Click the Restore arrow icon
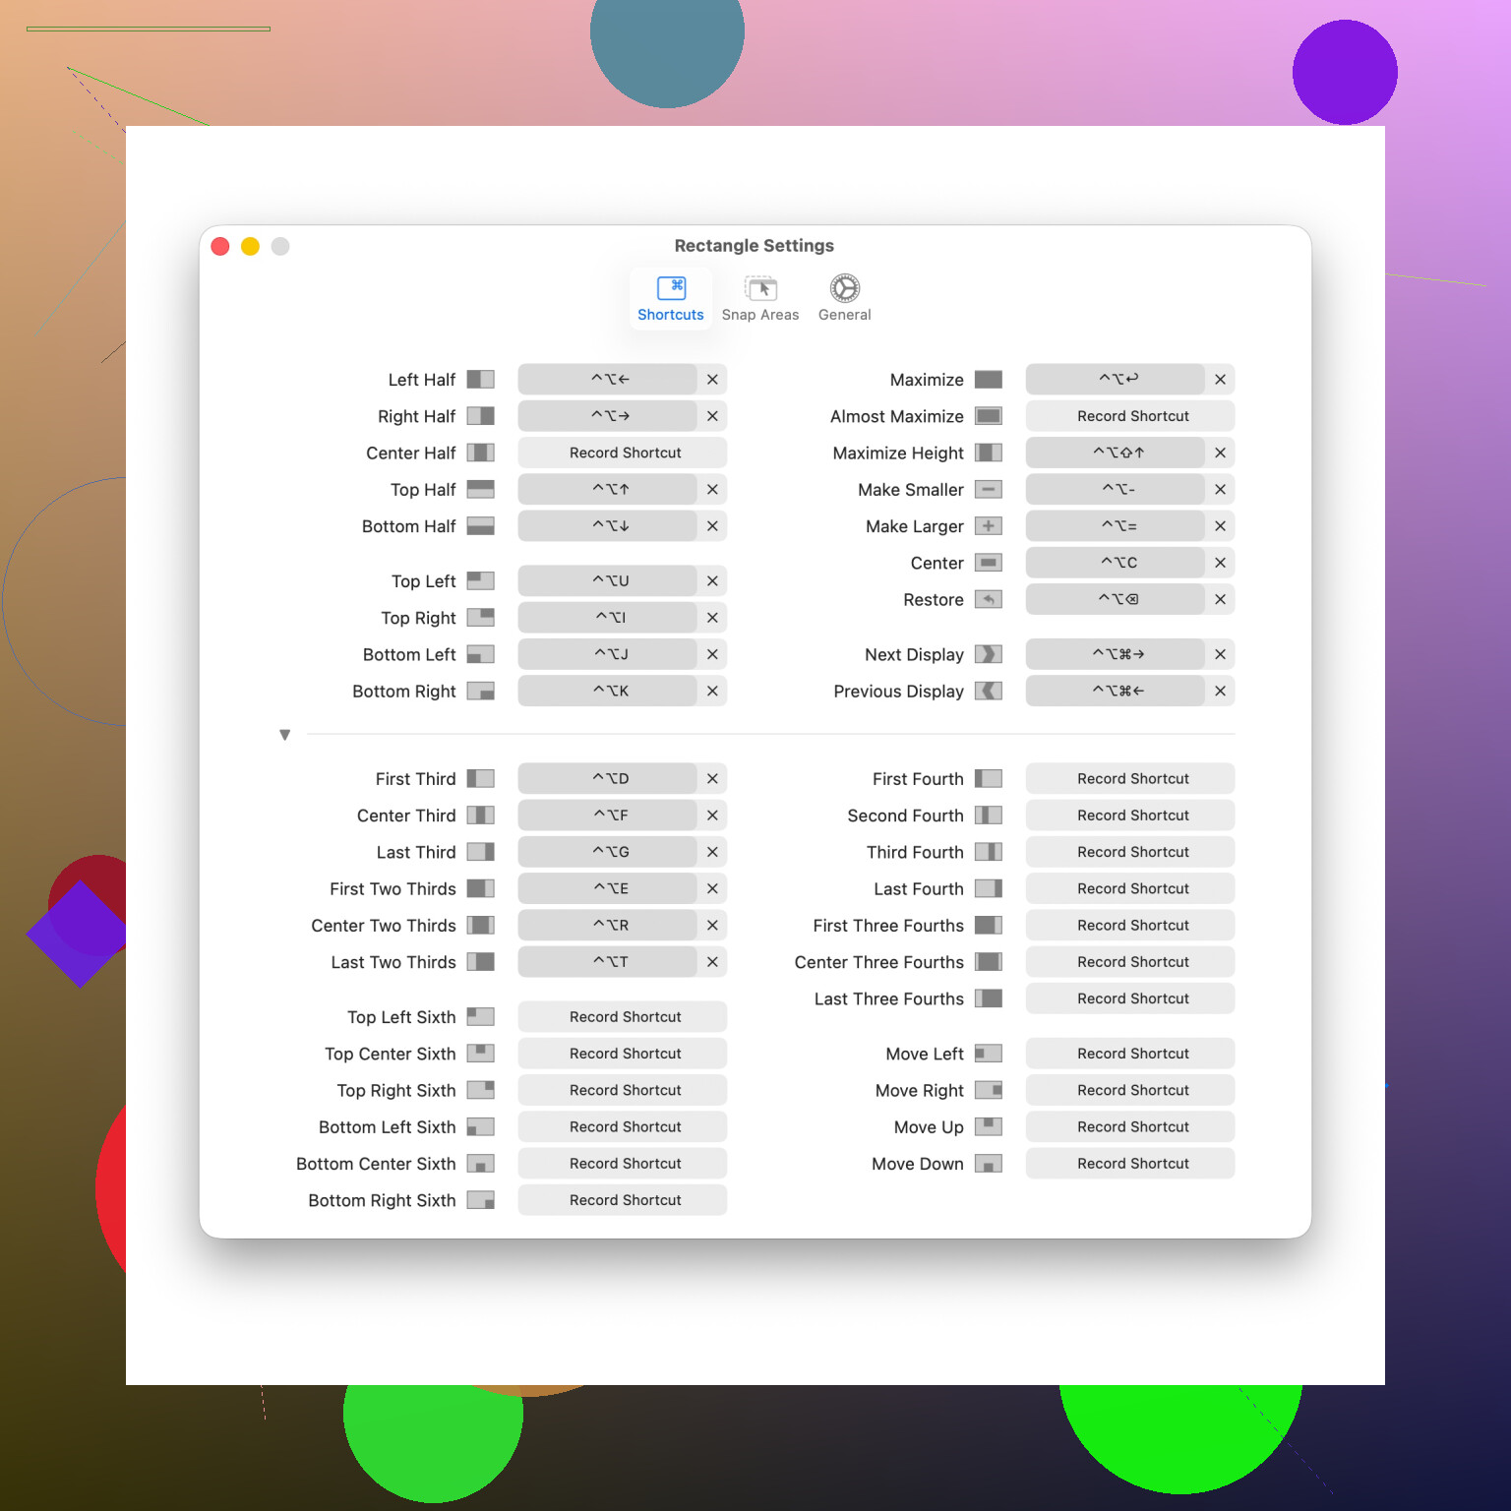 point(988,599)
